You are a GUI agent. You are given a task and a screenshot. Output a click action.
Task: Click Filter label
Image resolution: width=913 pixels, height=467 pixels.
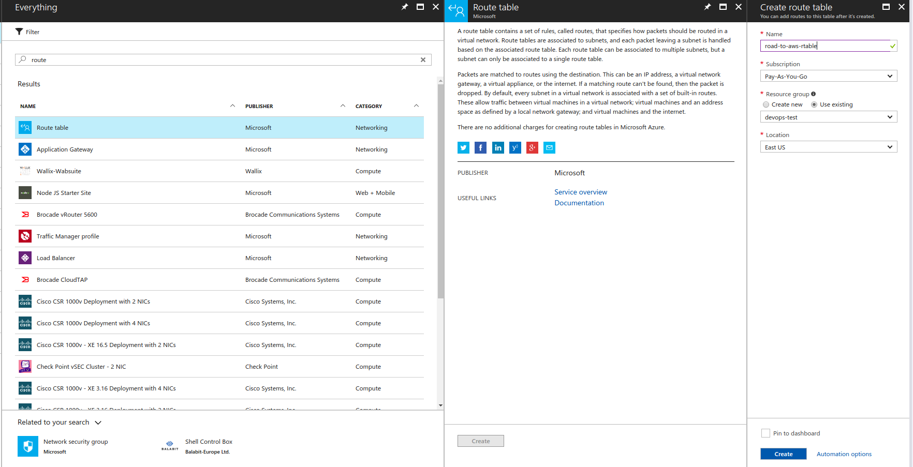point(33,32)
